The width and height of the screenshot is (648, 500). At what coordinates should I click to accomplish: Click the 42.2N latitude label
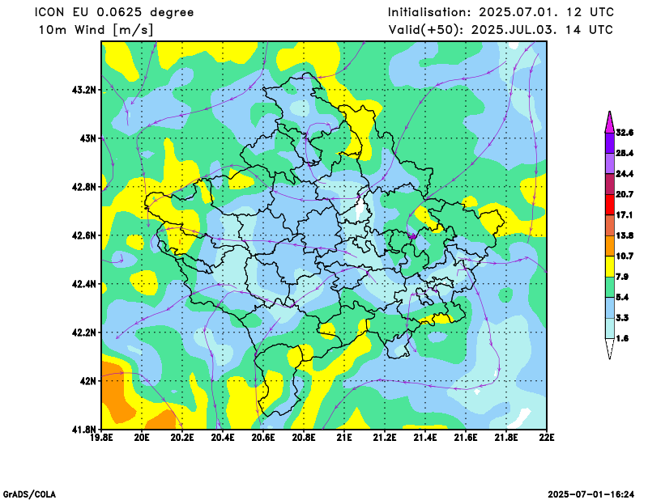84,333
